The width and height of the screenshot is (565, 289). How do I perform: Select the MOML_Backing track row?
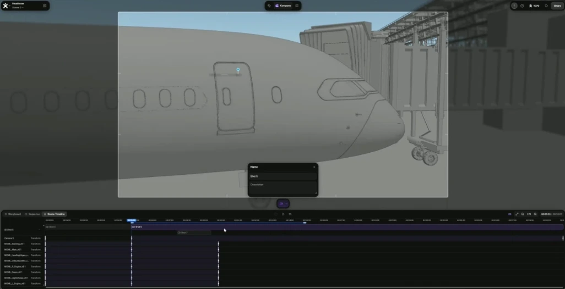(23, 244)
